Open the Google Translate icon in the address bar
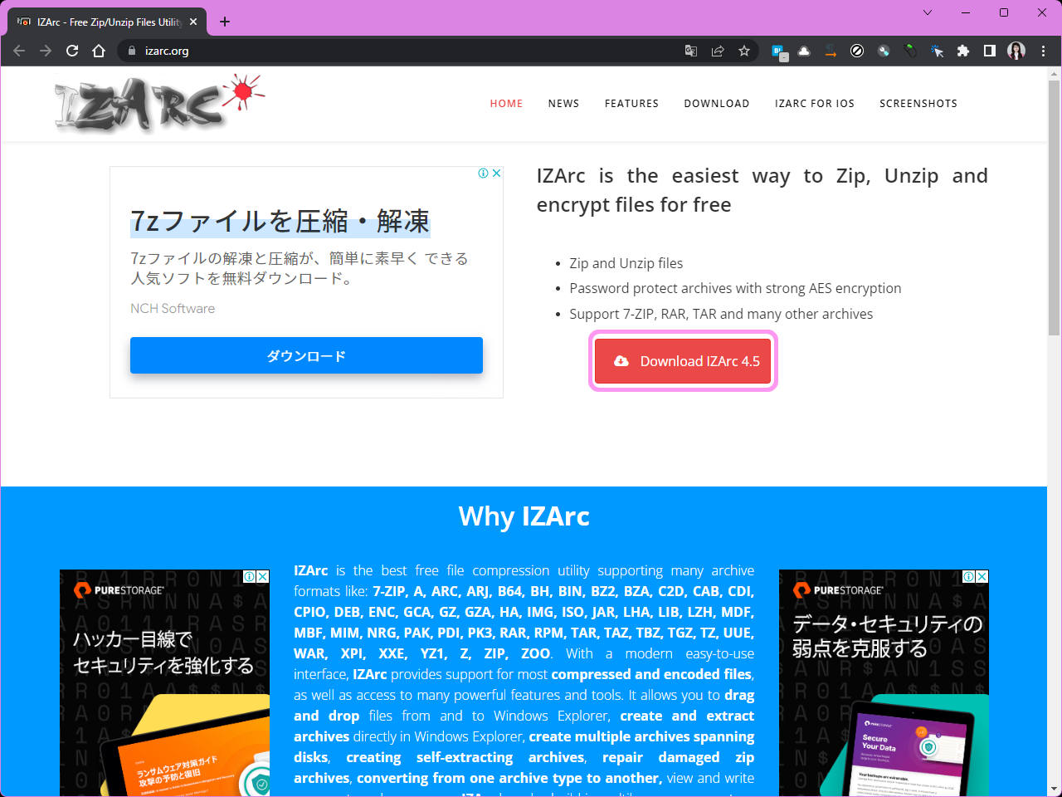The image size is (1062, 797). tap(690, 51)
